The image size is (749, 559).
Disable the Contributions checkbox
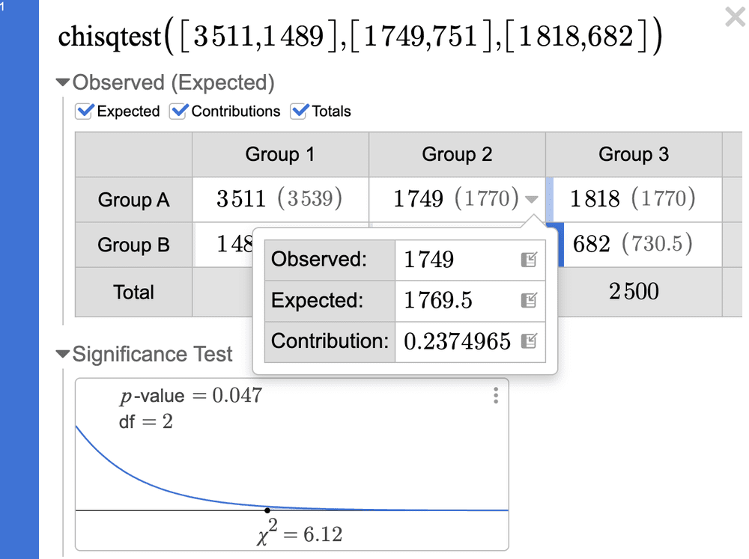178,111
